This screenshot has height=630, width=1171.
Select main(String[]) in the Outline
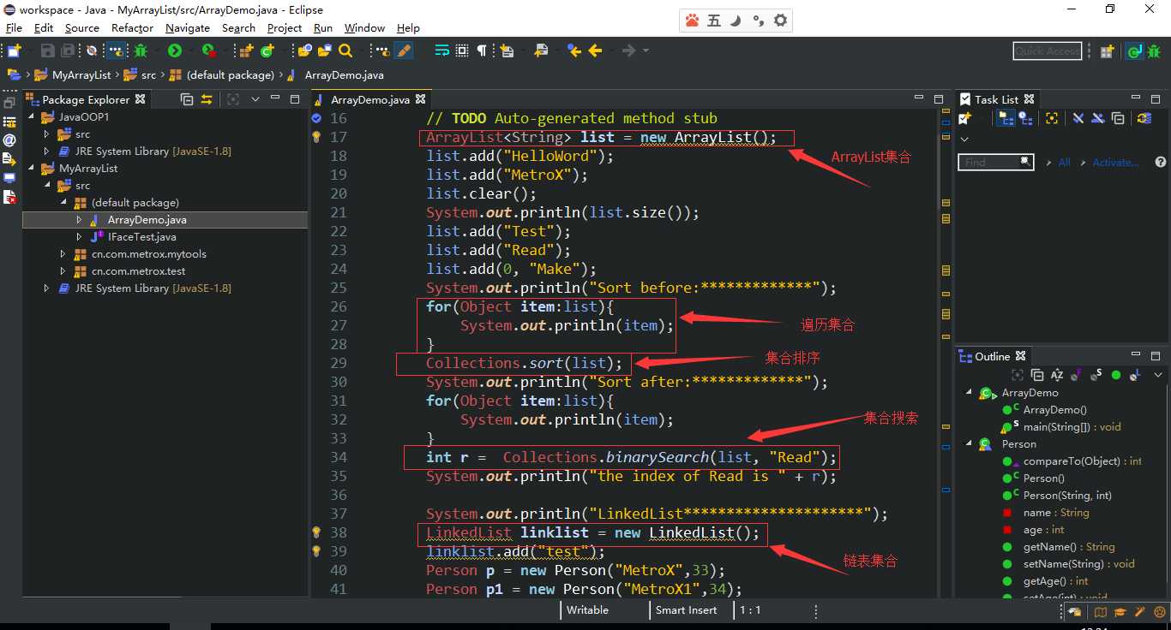coord(1072,426)
